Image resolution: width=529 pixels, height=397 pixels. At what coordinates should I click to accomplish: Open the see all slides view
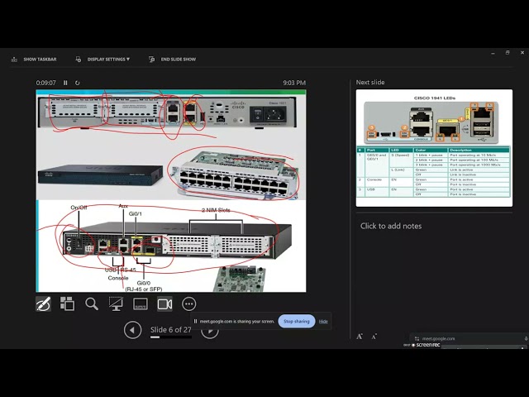[x=68, y=304]
